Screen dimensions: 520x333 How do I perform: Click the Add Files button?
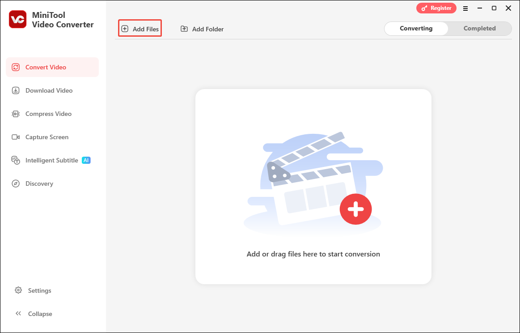tap(140, 28)
